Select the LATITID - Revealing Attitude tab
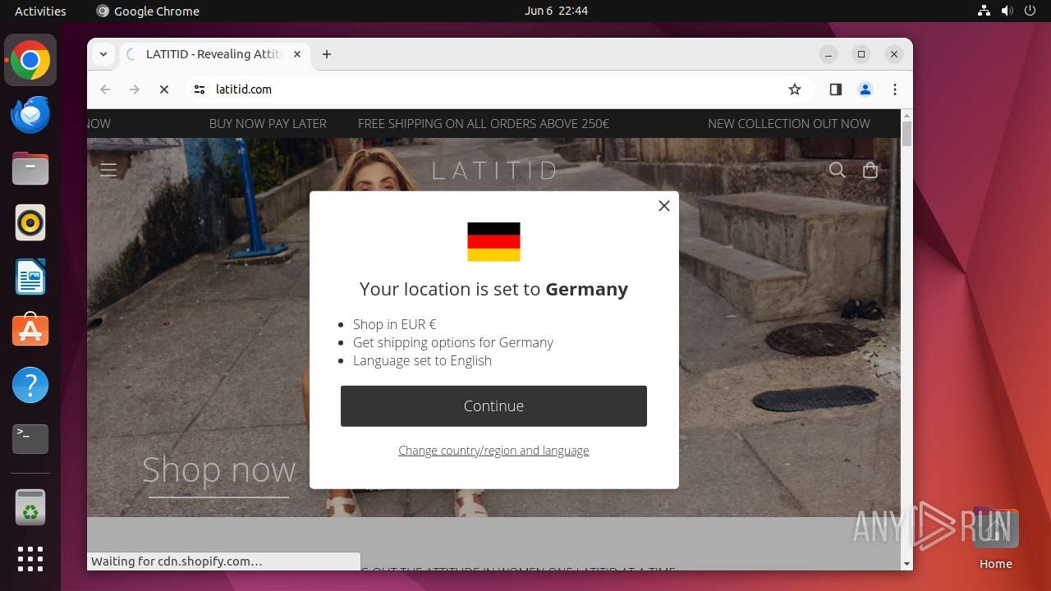1051x591 pixels. 213,54
